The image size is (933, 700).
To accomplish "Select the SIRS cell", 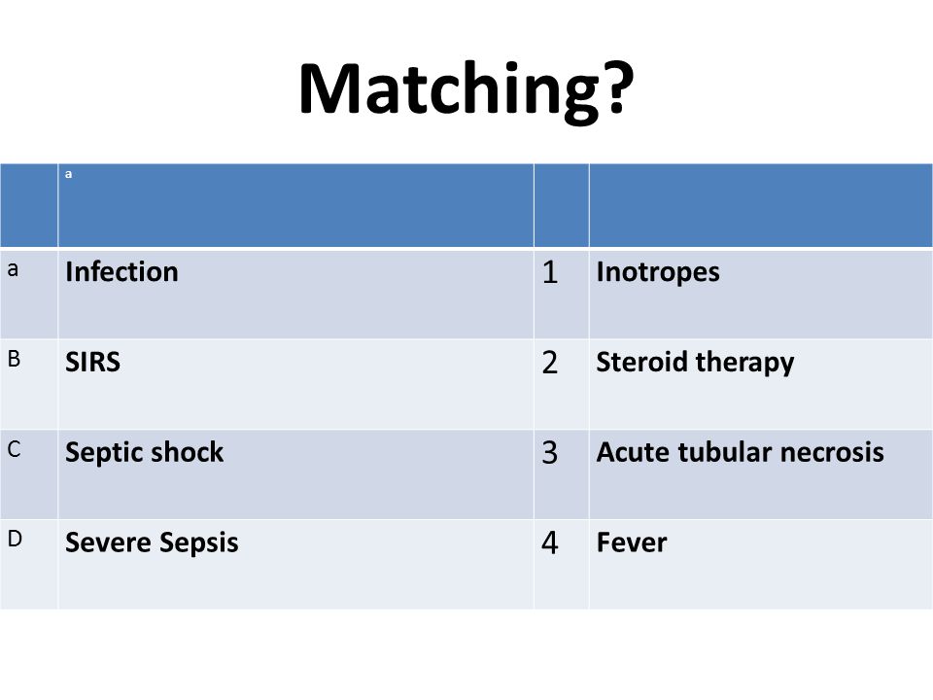I will (x=295, y=385).
